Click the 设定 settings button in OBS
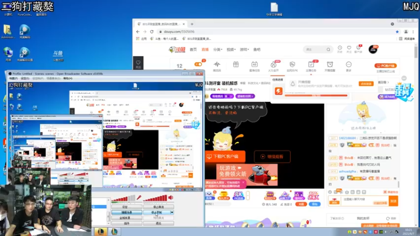The height and width of the screenshot is (236, 420). (127, 207)
